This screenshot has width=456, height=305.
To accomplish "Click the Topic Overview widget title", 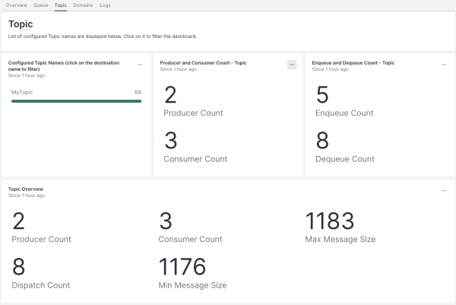I will pyautogui.click(x=25, y=189).
